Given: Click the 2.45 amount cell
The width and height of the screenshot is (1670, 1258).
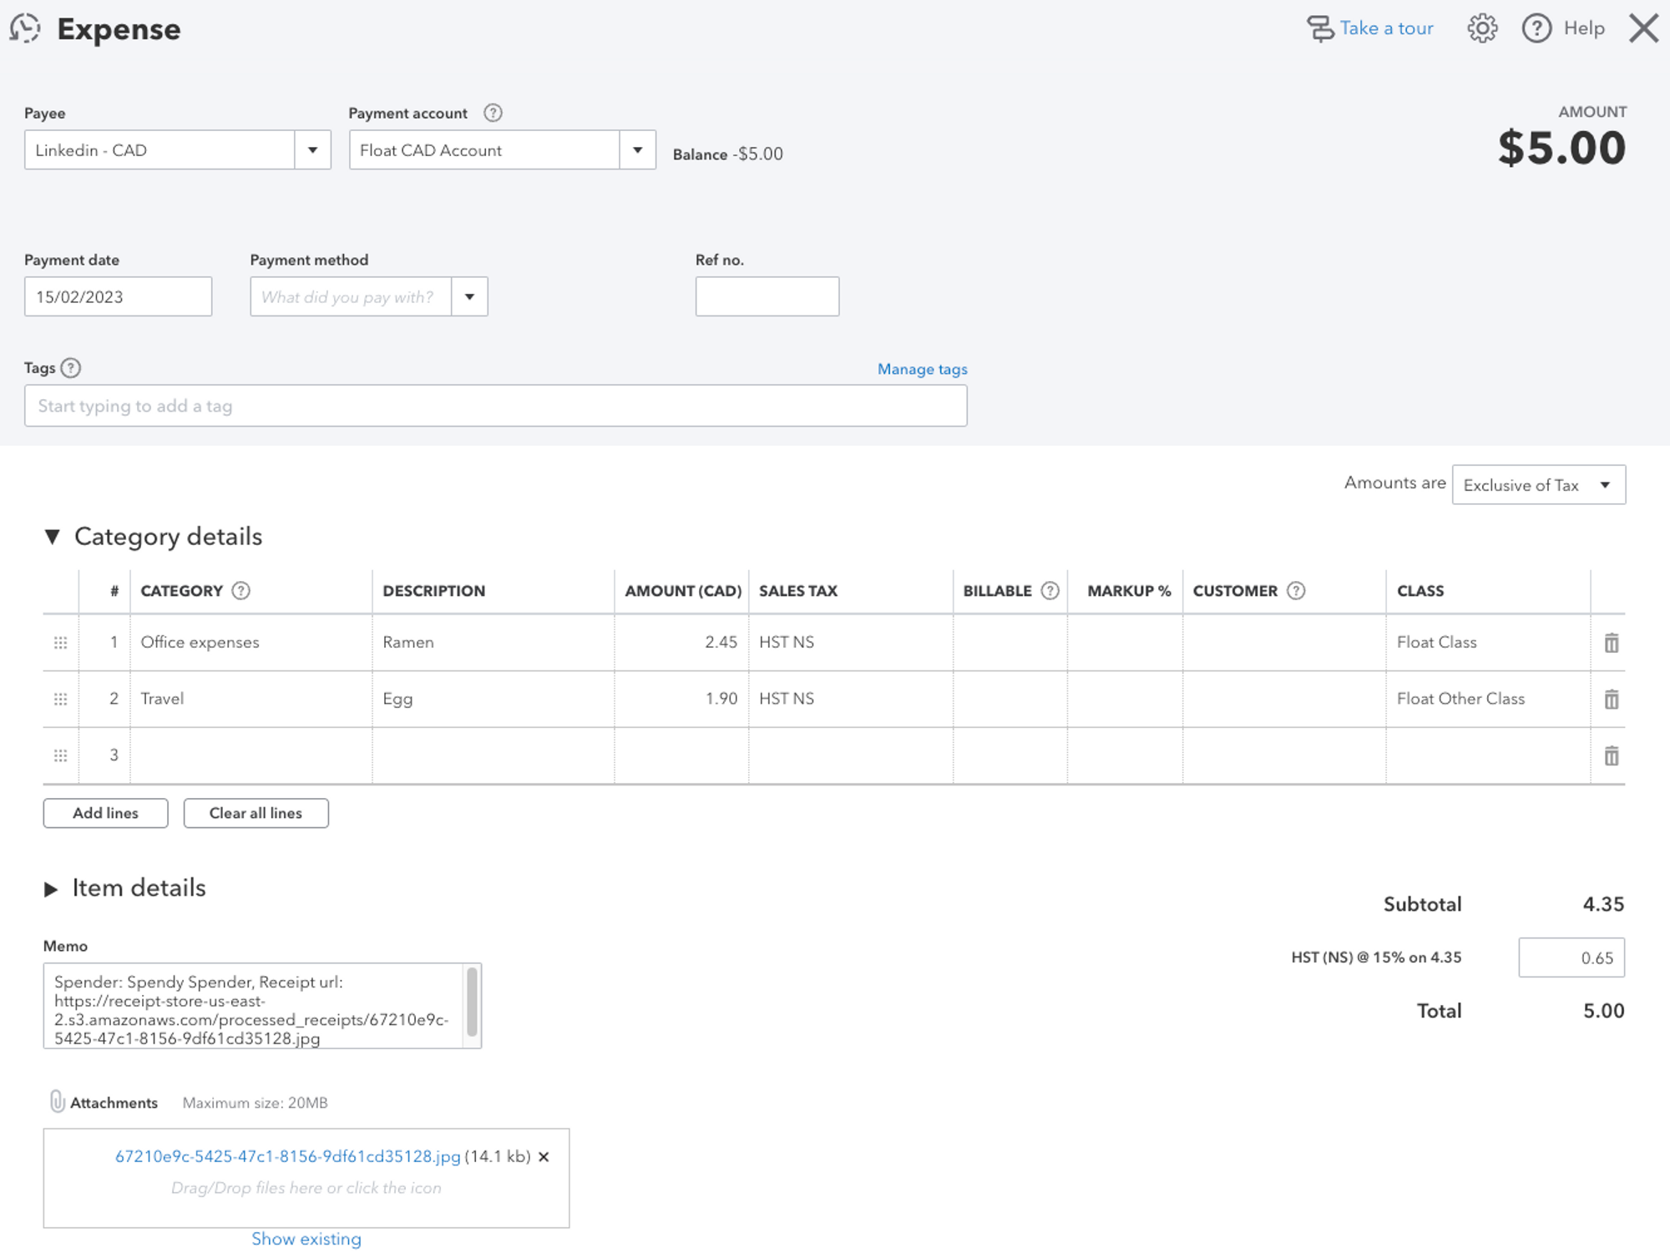Looking at the screenshot, I should 681,643.
